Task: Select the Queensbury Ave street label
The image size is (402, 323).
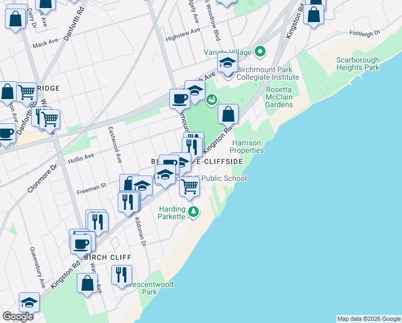Action: click(38, 268)
